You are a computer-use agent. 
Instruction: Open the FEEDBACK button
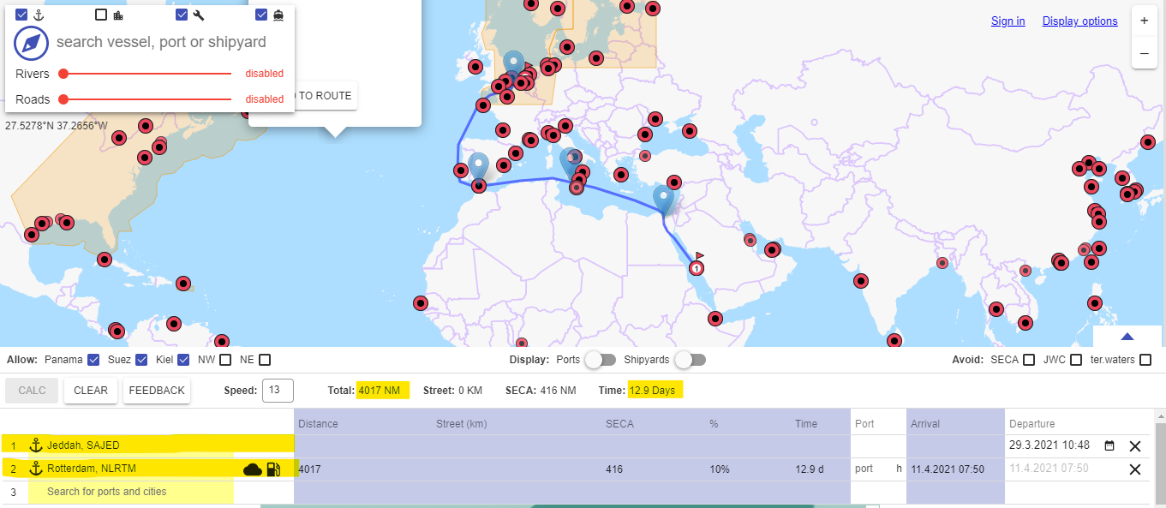[157, 390]
